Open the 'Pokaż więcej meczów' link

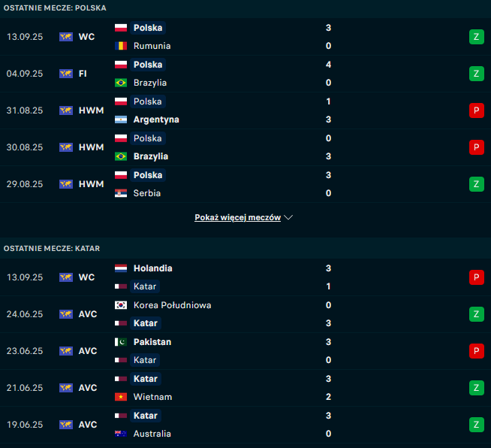pos(237,218)
